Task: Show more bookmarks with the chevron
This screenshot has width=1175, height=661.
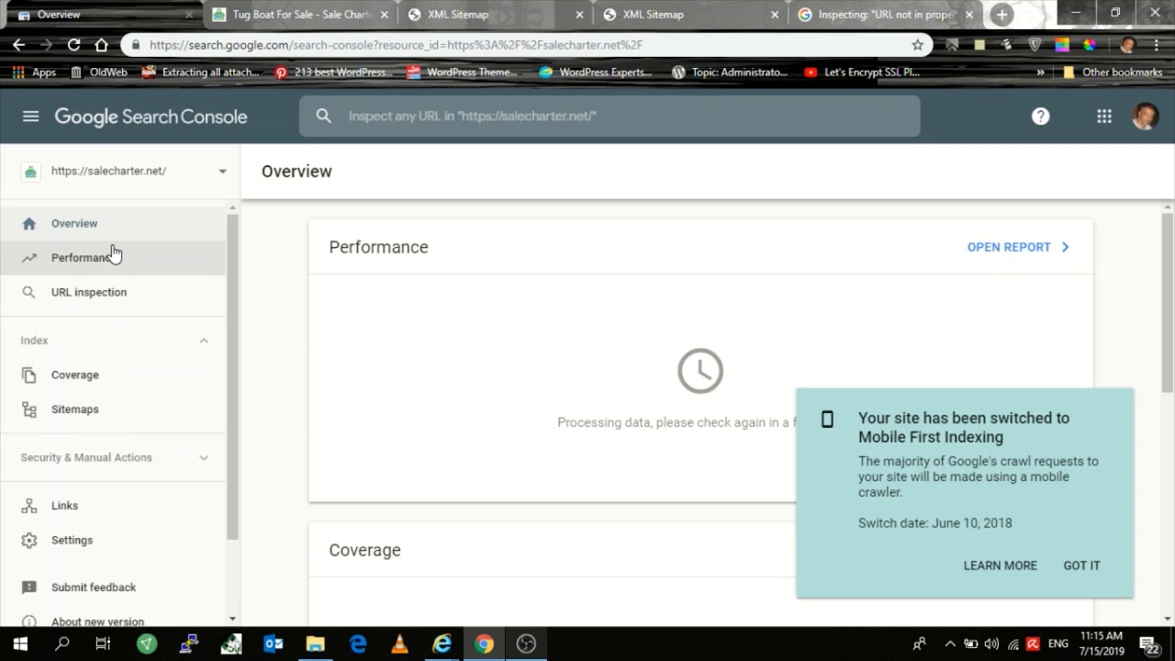Action: [1040, 73]
